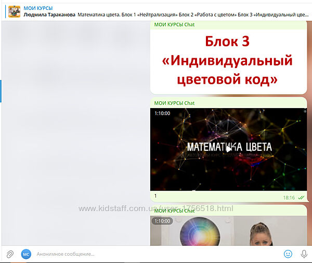The height and width of the screenshot is (263, 312).
Task: Open the emoji picker smiley icon
Action: click(x=288, y=254)
